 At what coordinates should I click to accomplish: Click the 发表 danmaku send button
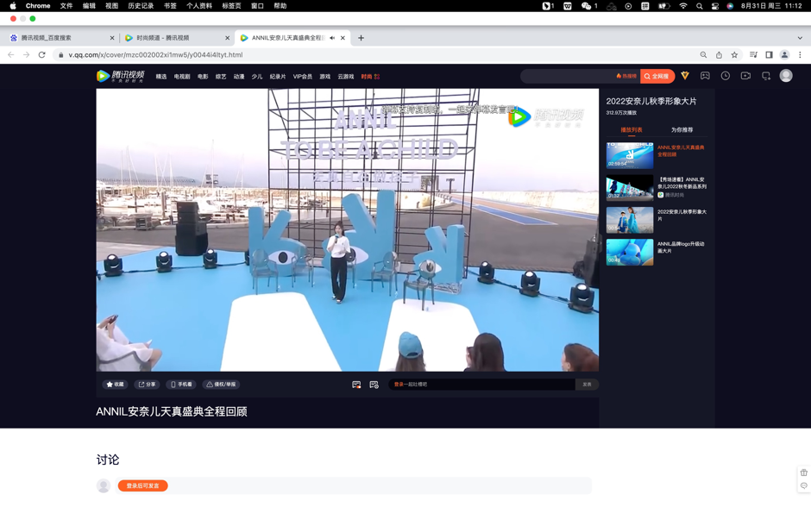coord(587,385)
